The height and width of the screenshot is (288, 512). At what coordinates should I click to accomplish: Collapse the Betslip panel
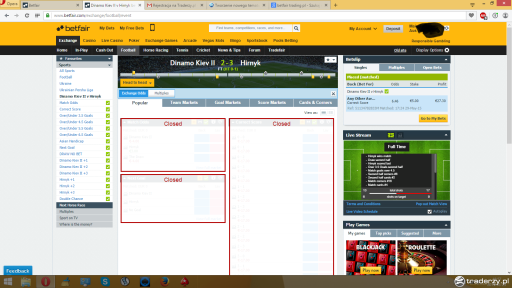(x=446, y=59)
